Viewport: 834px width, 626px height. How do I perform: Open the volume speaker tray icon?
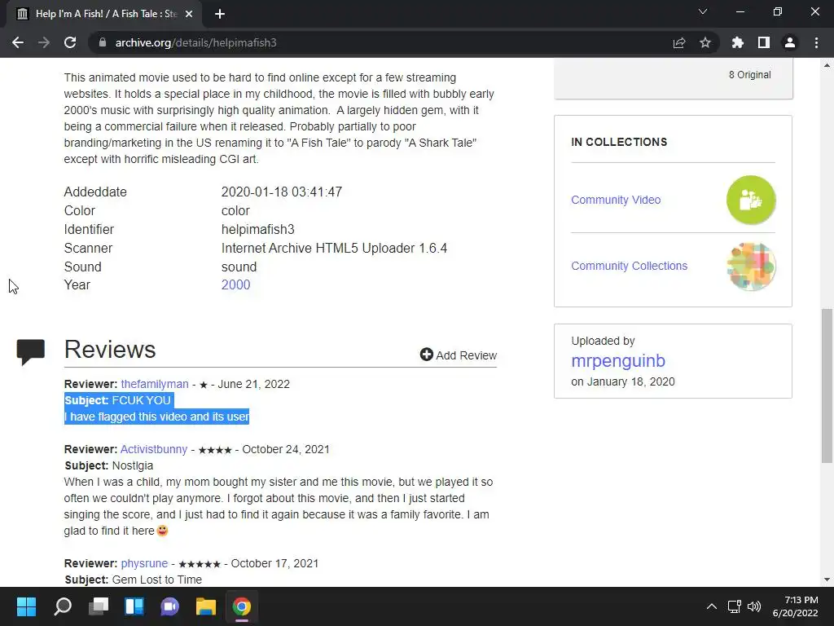[x=753, y=606]
